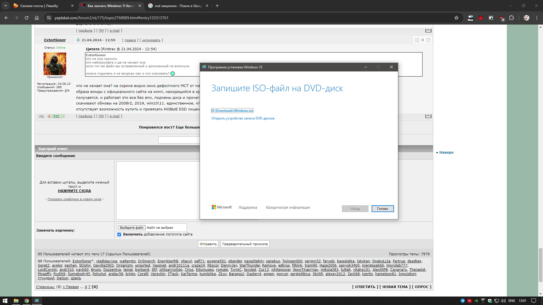Close the Google search tab
This screenshot has width=543, height=305.
207,6
